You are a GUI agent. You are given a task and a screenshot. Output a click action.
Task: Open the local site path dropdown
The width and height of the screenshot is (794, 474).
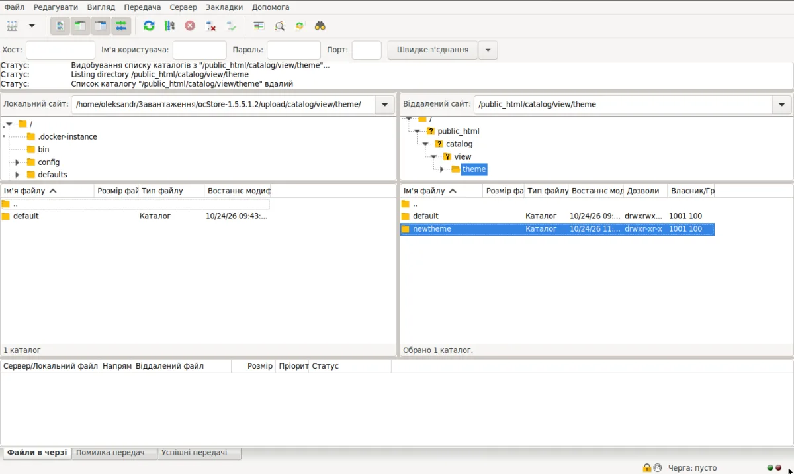pos(385,105)
